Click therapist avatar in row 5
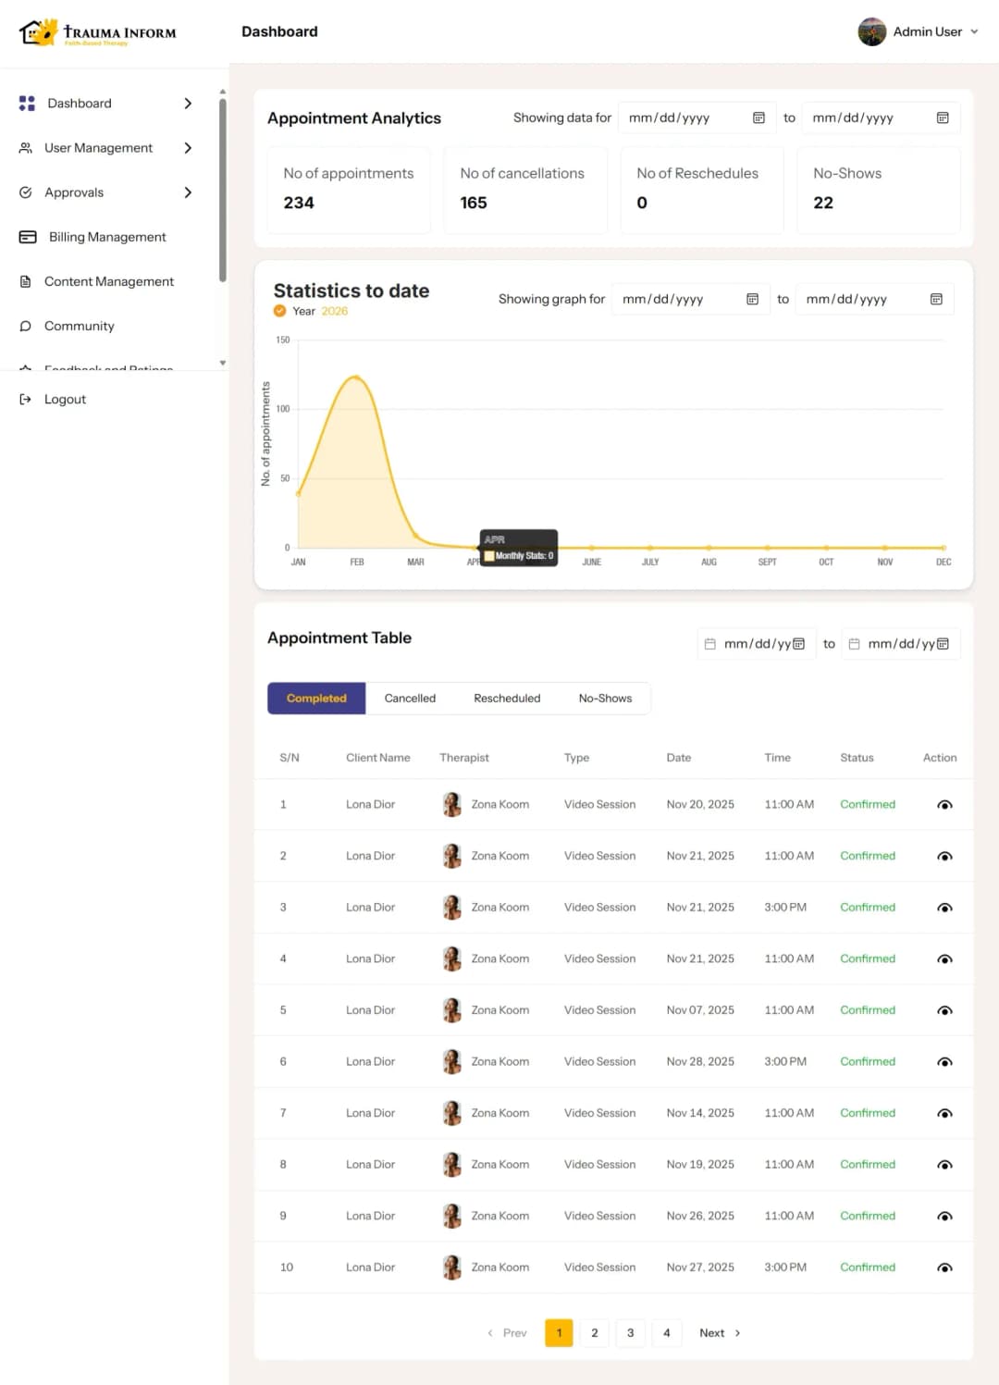The height and width of the screenshot is (1385, 999). [x=451, y=1010]
